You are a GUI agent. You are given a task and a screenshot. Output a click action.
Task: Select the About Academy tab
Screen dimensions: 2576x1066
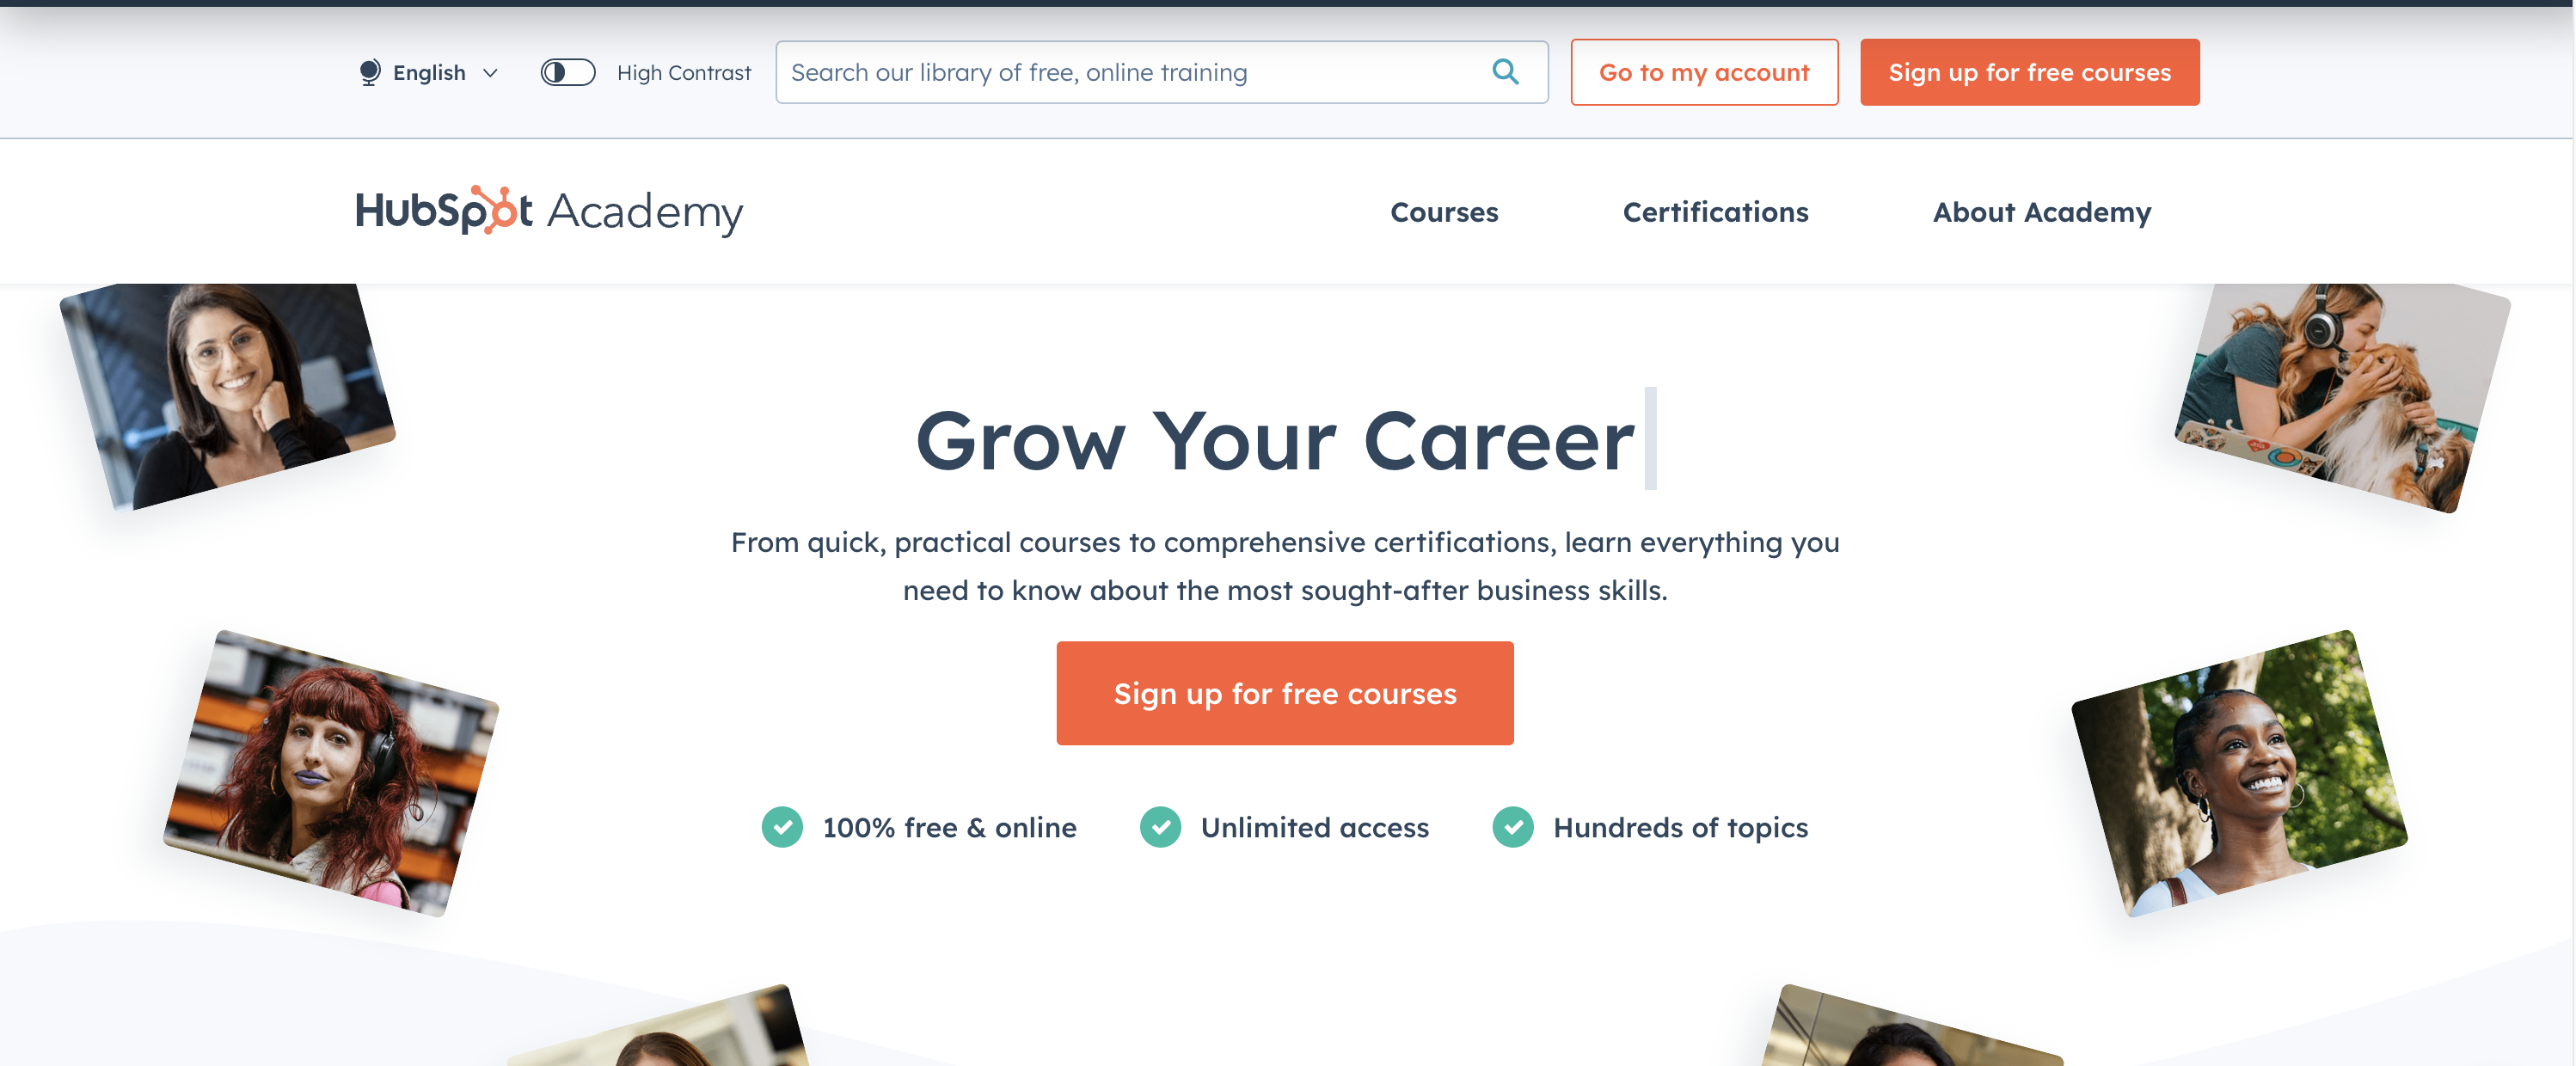click(2042, 211)
